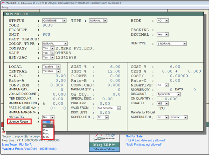The image size is (210, 155).
Task: Open the LOCAL Taxable dropdown
Action: click(x=51, y=67)
